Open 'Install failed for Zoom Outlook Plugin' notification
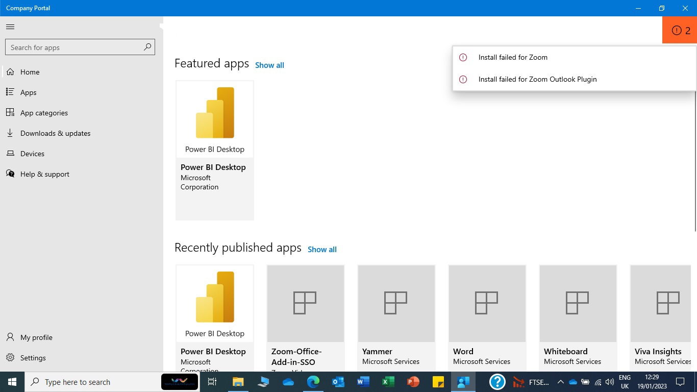 point(574,79)
